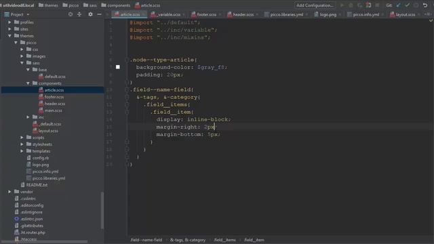Collapse the picco folder
The height and width of the screenshot is (244, 434).
pyautogui.click(x=16, y=43)
